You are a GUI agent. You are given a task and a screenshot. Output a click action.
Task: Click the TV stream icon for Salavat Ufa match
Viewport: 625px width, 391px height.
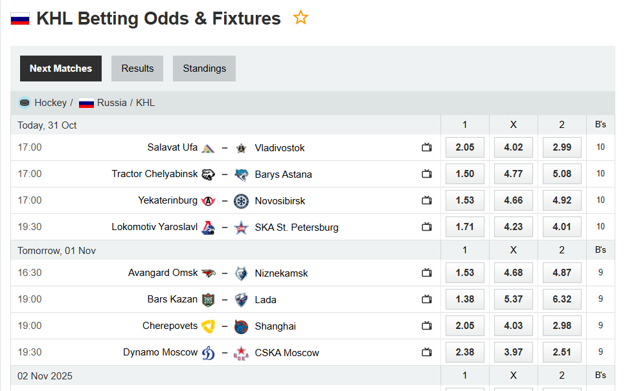click(x=427, y=147)
